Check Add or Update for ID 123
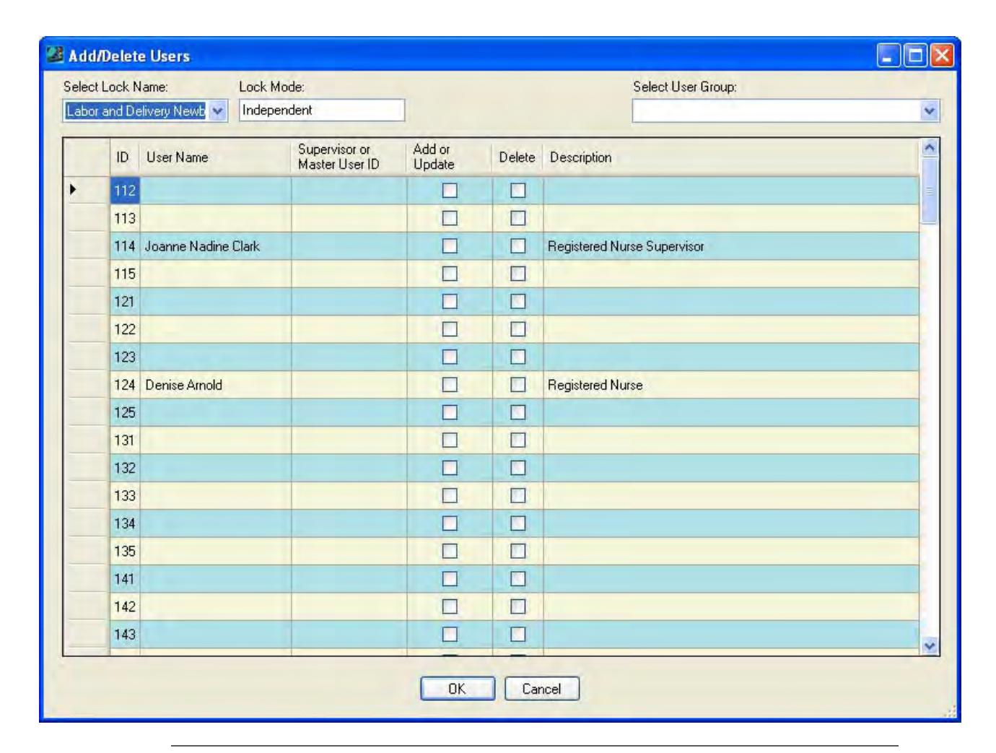 tap(450, 357)
